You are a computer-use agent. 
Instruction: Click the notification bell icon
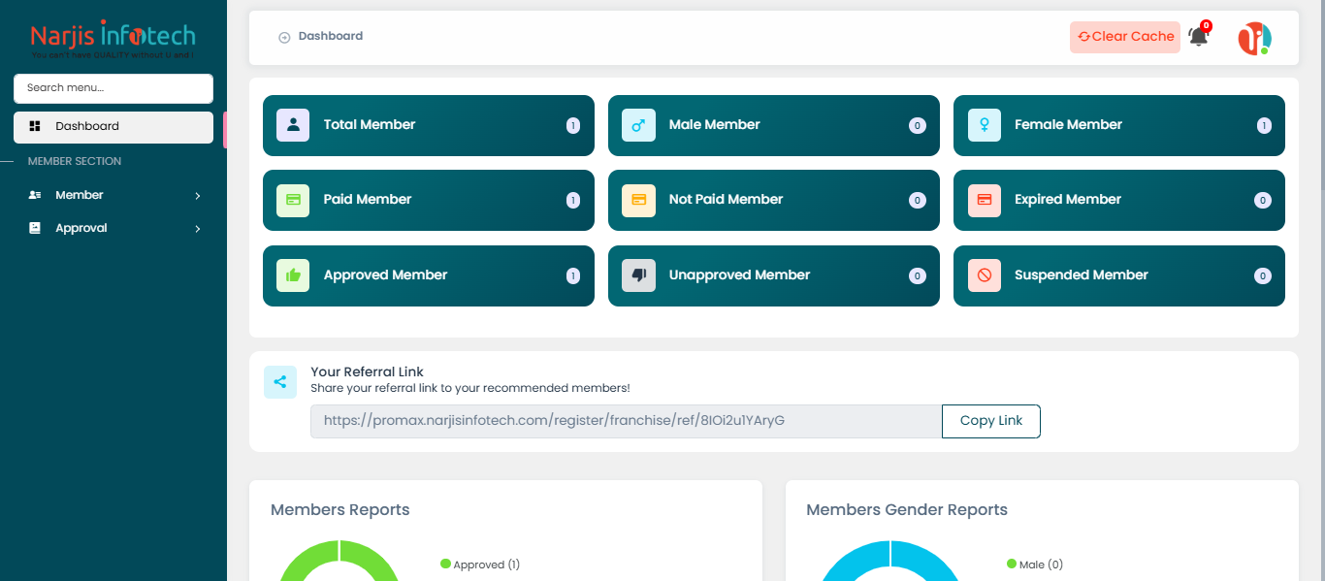tap(1199, 37)
